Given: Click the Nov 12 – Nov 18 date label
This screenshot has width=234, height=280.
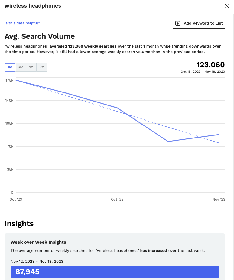Looking at the screenshot, I should [x=37, y=262].
